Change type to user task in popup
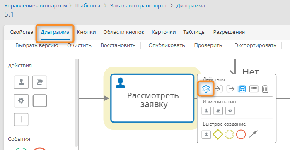Screen dimensions: 290x150 206,111
